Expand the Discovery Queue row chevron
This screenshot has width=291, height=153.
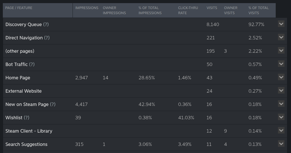pyautogui.click(x=281, y=24)
